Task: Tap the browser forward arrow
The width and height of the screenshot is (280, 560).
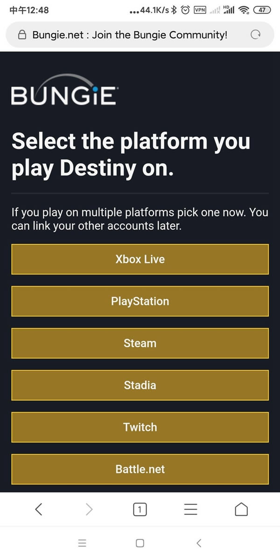Action: [x=89, y=510]
